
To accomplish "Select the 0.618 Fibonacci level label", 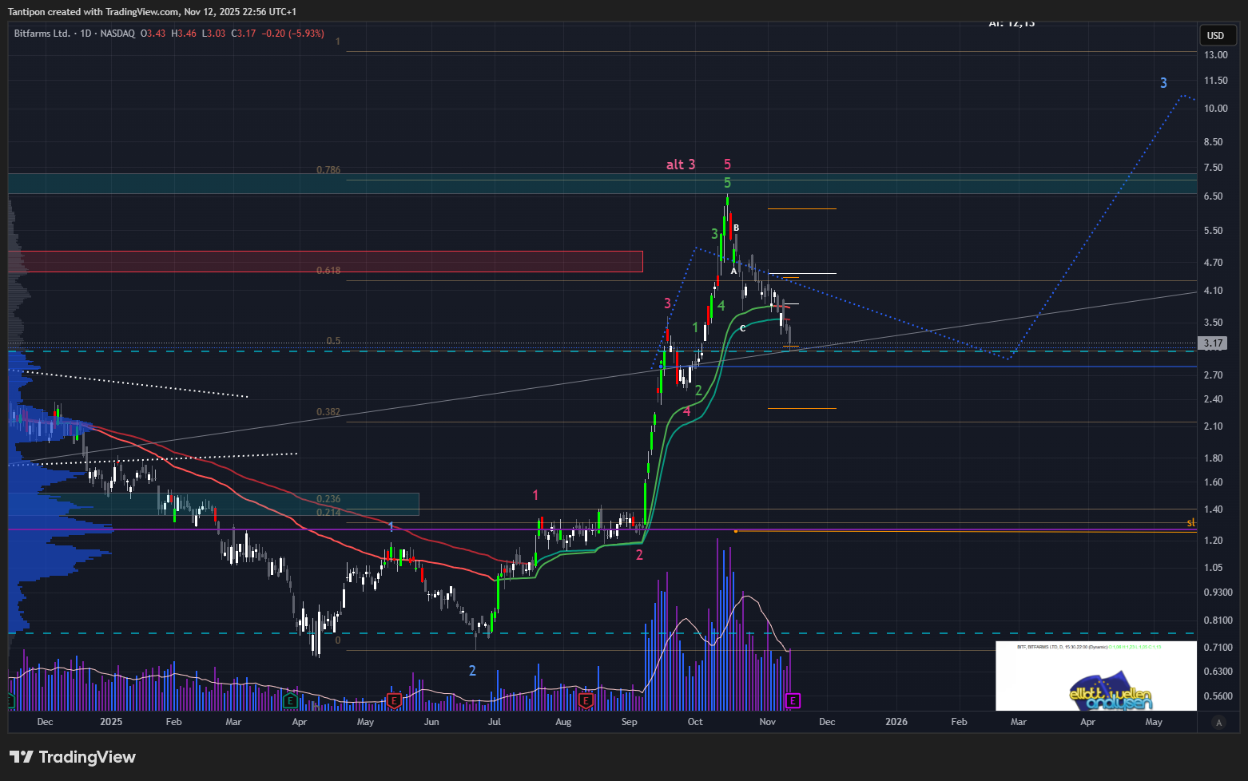I will [x=328, y=271].
